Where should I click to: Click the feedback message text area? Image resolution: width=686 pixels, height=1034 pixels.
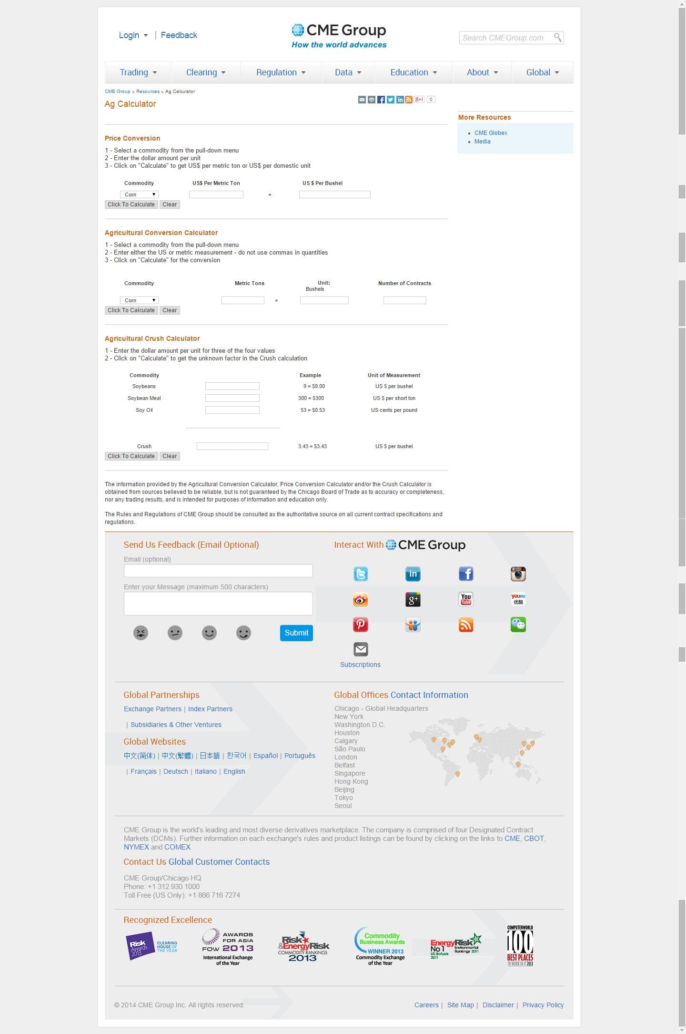(218, 604)
